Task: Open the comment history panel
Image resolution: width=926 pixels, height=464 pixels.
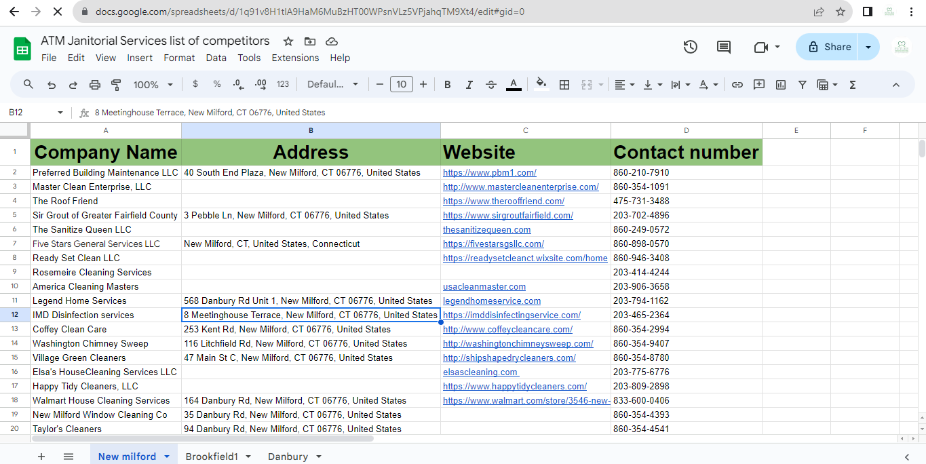Action: (x=724, y=47)
